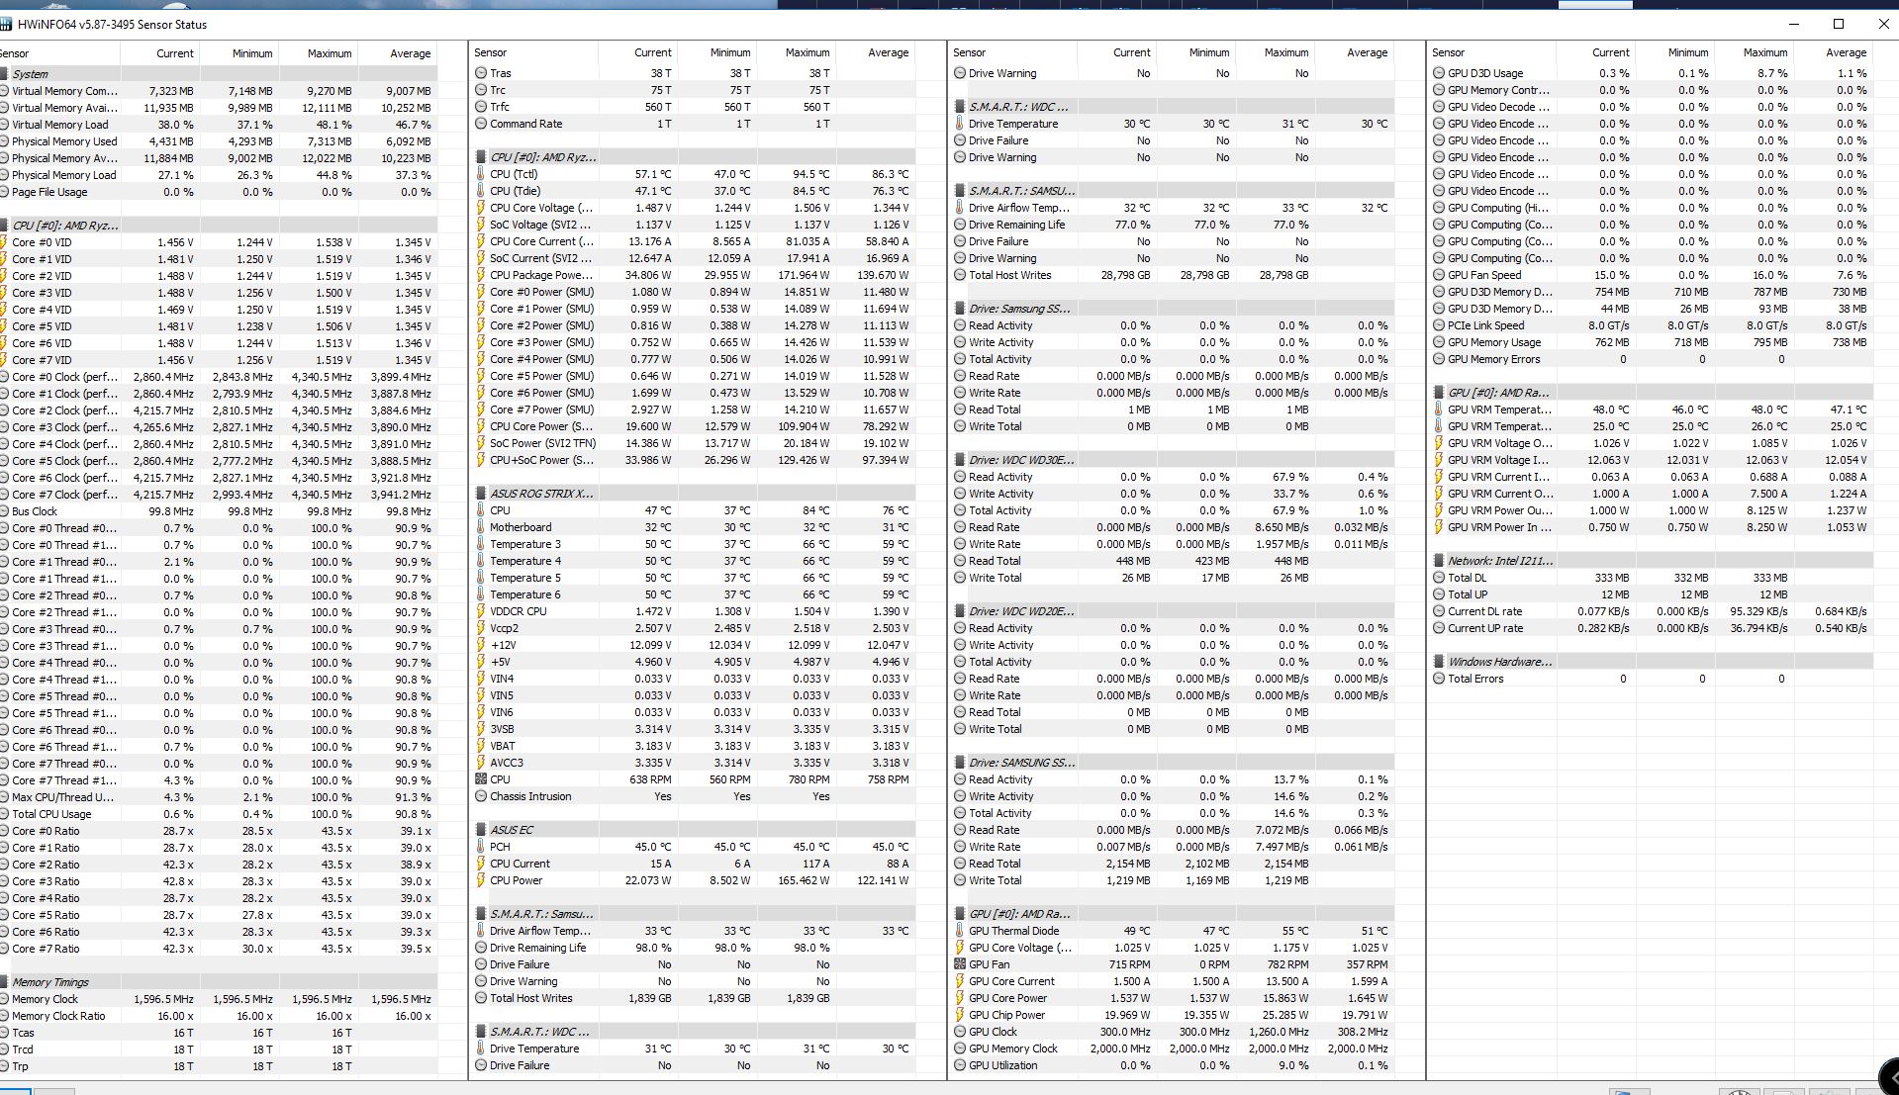The height and width of the screenshot is (1095, 1899).
Task: Click the clock icon beside the Tras sensor
Action: [x=481, y=73]
